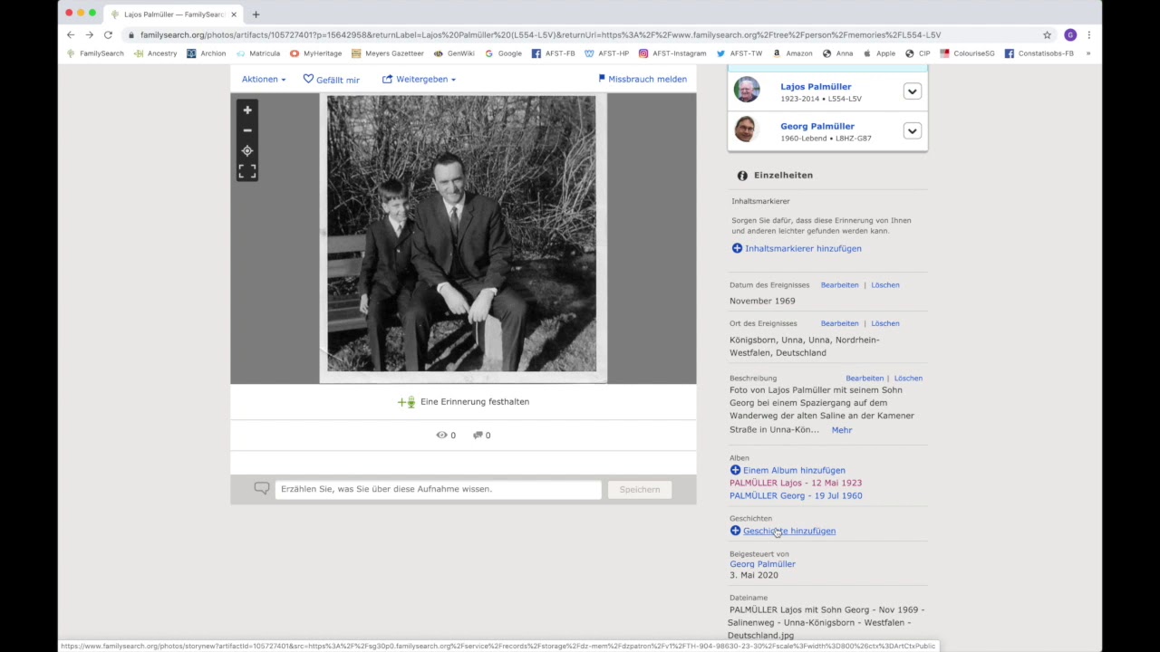
Task: Like the photo with Gefällt mir
Action: coord(331,80)
